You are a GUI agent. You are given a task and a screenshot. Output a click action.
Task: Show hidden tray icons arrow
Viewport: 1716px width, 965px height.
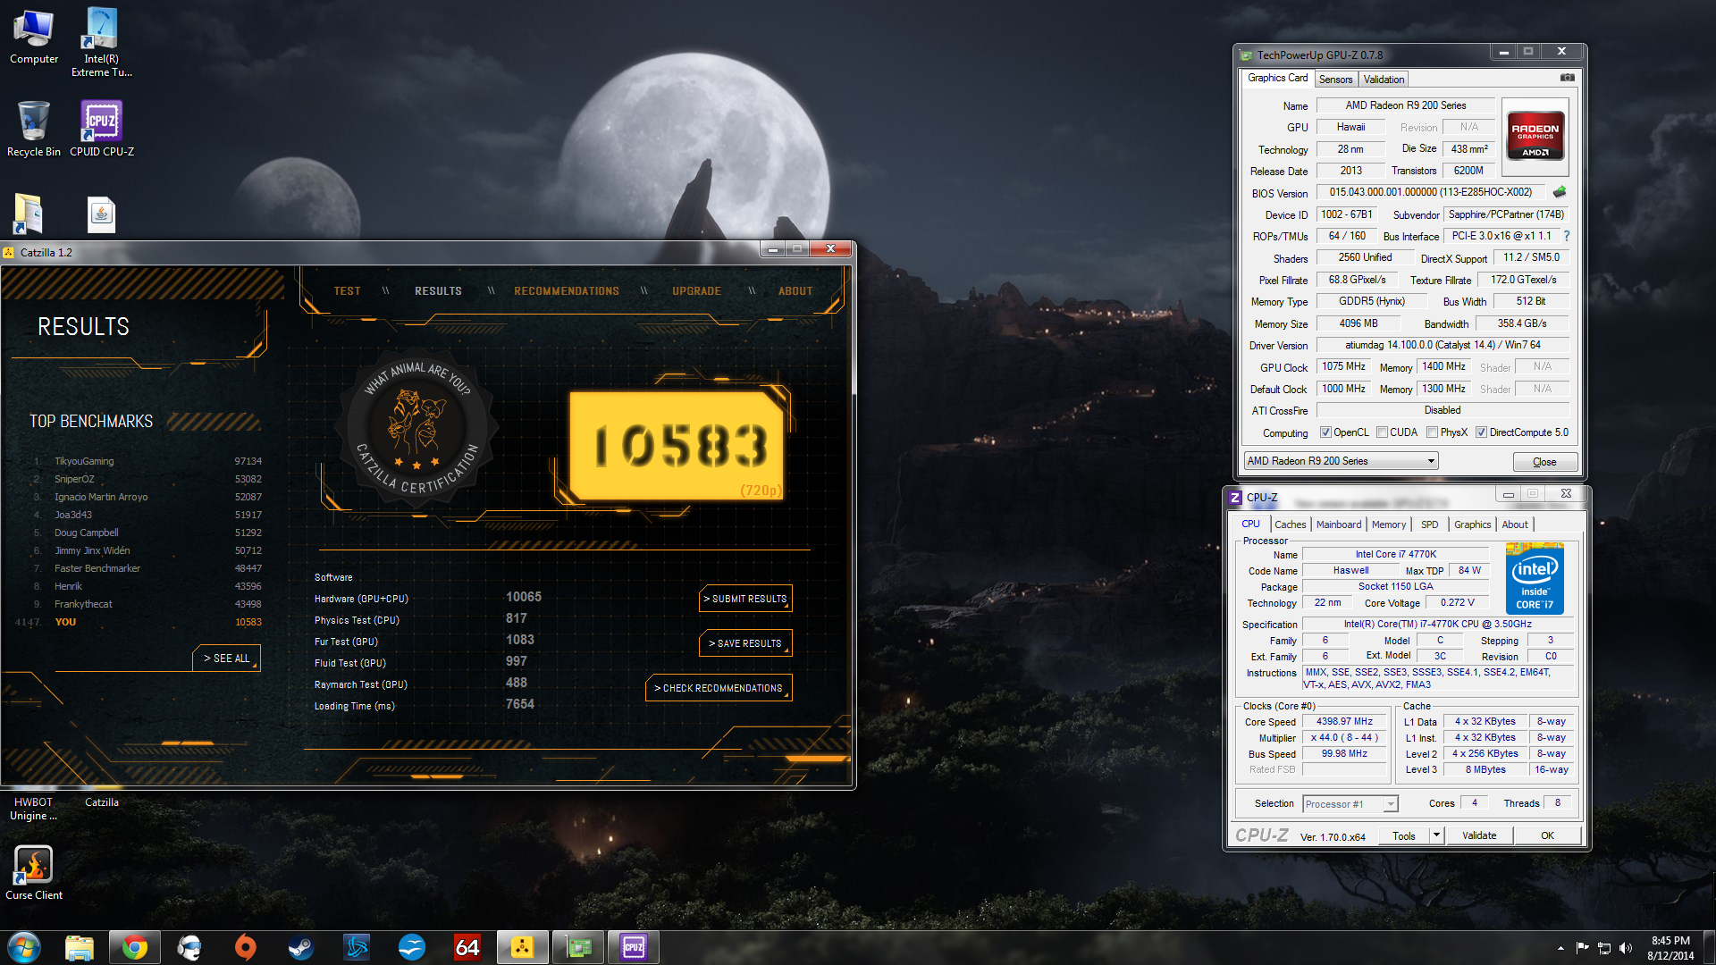coord(1560,948)
